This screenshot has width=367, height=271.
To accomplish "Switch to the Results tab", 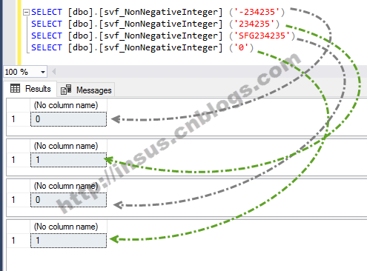I will tap(30, 89).
